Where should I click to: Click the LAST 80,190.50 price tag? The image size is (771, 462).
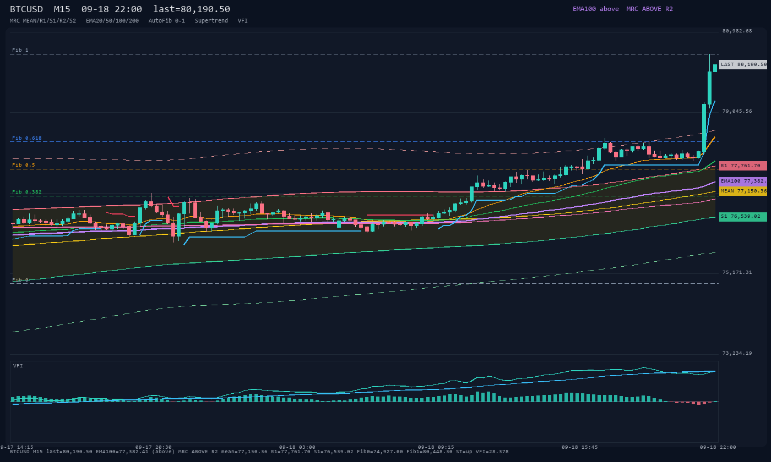(x=743, y=64)
